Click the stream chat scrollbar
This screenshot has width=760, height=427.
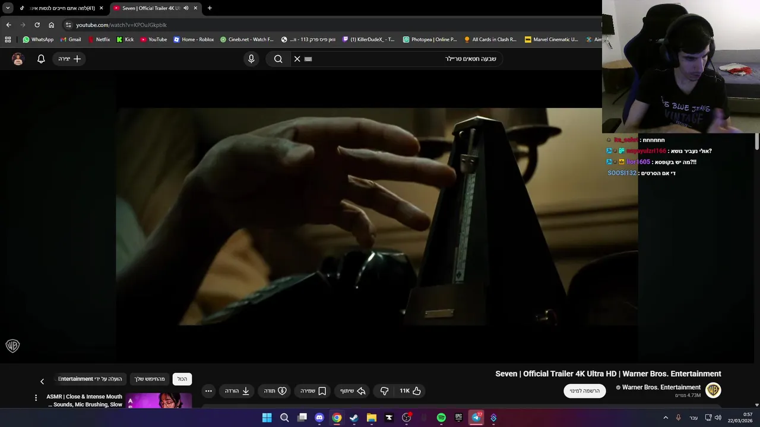(x=756, y=142)
